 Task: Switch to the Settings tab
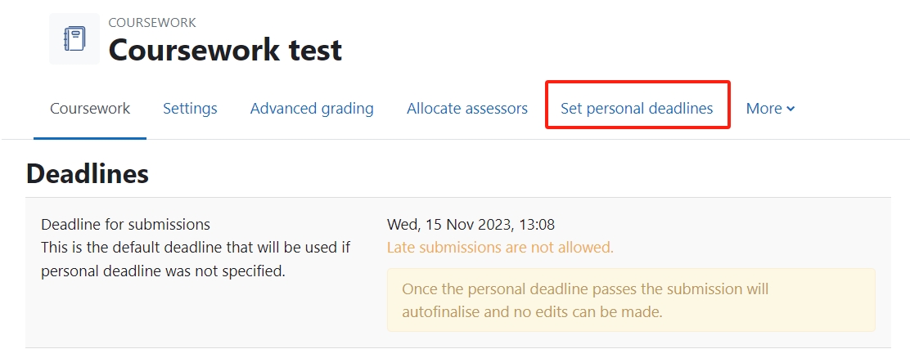coord(190,109)
